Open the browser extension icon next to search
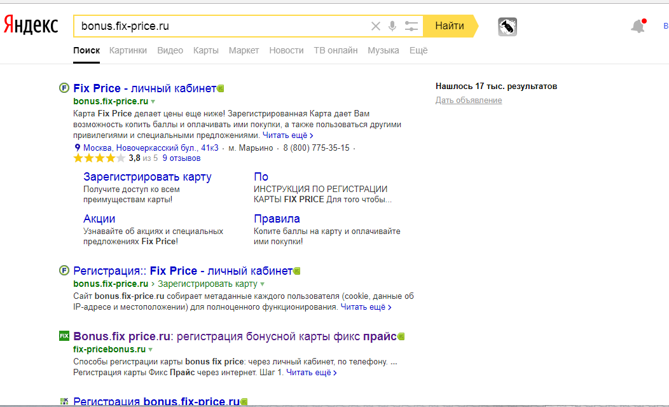 click(507, 27)
